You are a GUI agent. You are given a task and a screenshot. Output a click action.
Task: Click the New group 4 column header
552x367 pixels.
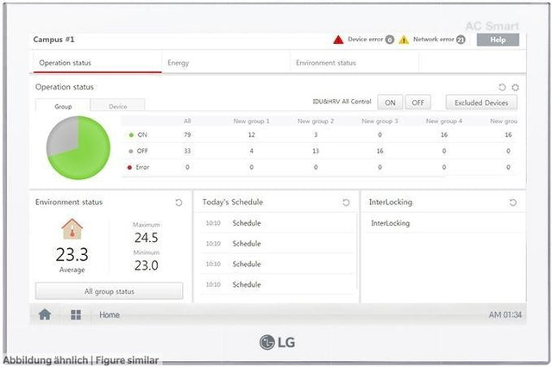tap(444, 121)
